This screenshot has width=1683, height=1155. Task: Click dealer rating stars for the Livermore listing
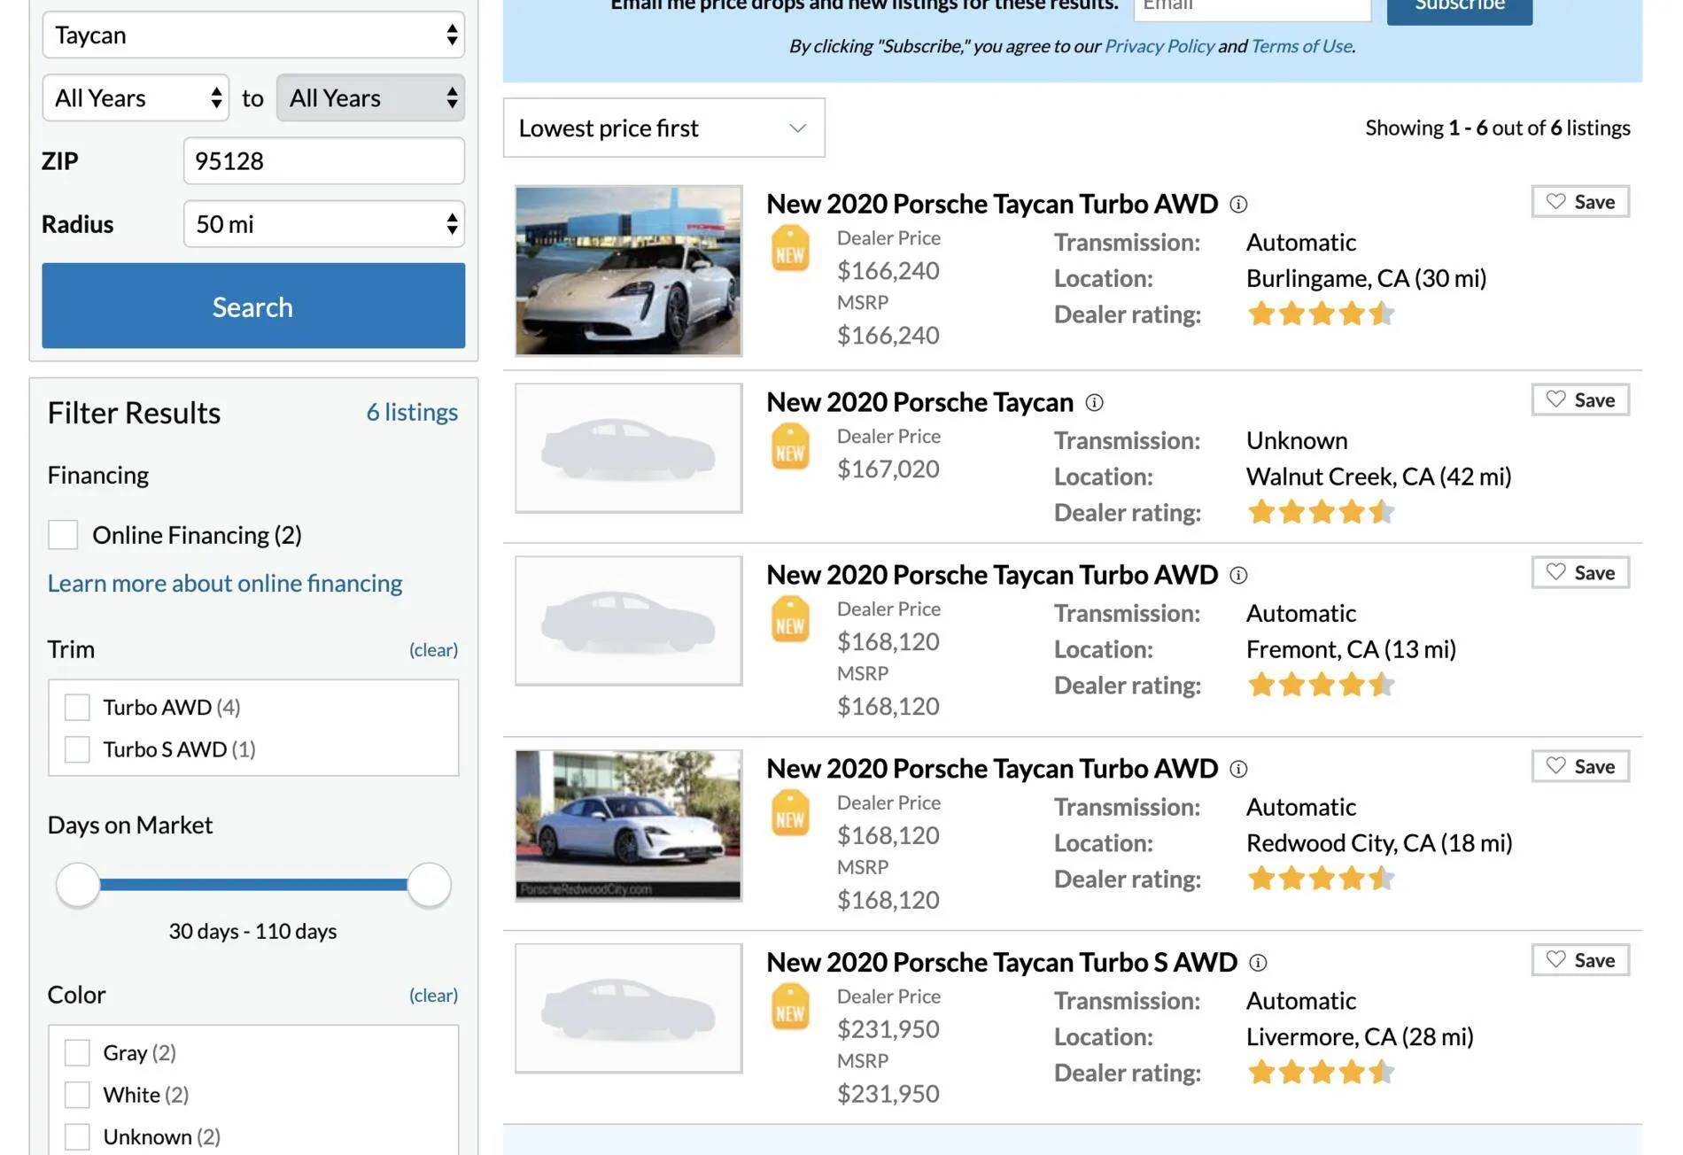coord(1321,1074)
